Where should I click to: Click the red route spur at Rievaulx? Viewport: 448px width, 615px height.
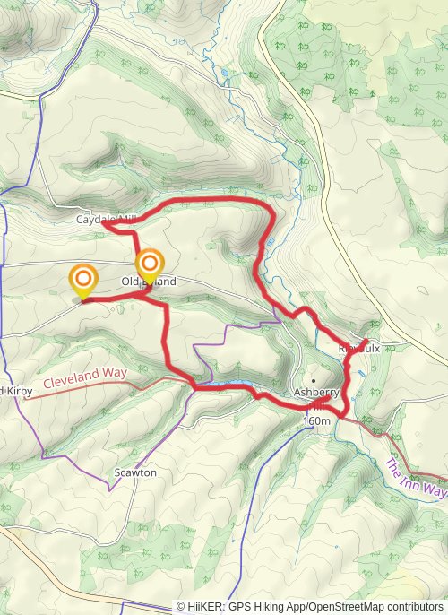[358, 346]
